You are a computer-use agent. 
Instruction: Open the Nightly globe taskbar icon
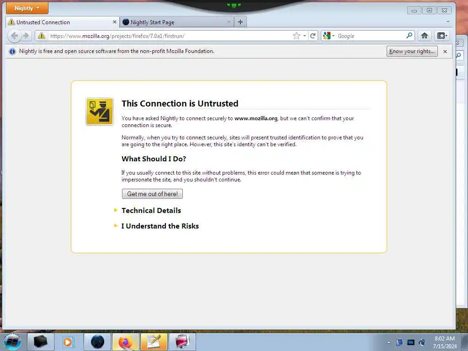(97, 342)
